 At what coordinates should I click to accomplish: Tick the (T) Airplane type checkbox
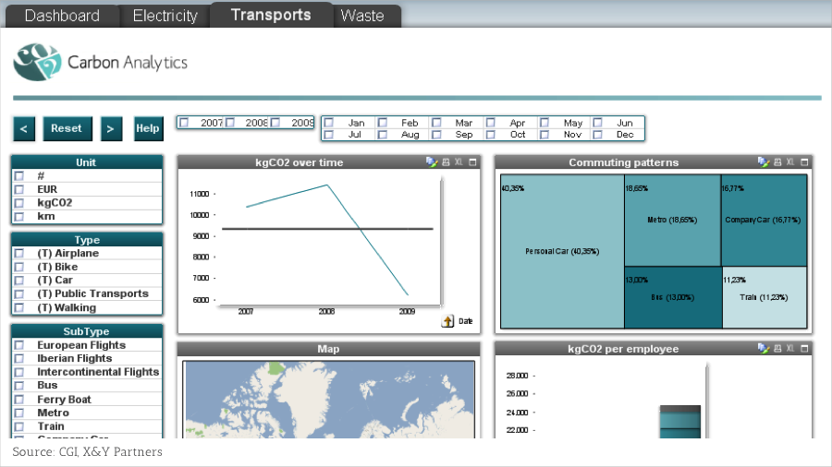pyautogui.click(x=18, y=254)
